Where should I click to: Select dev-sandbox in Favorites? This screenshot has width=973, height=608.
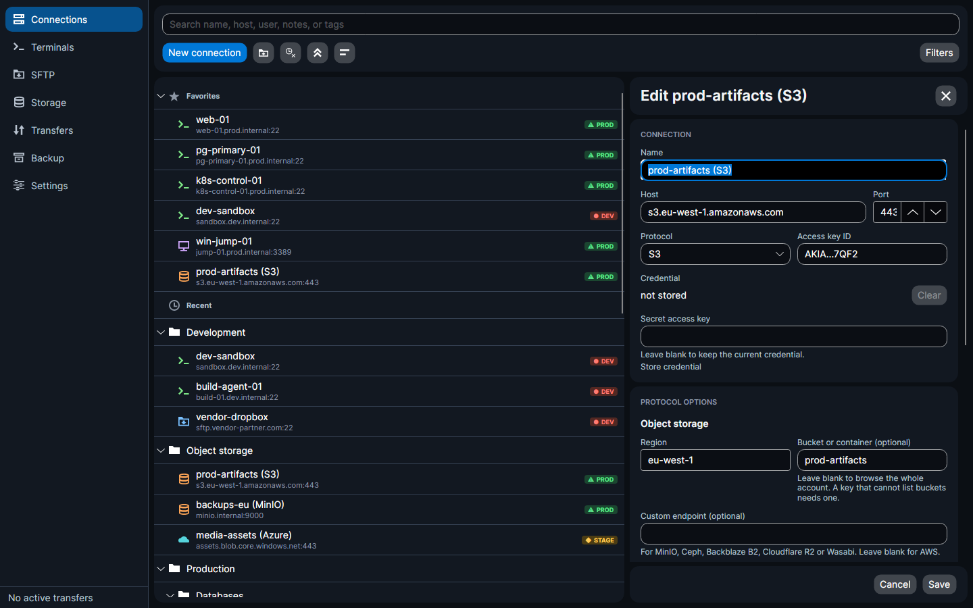click(389, 216)
